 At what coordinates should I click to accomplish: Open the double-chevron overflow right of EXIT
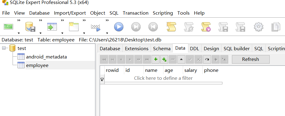coord(19,20)
